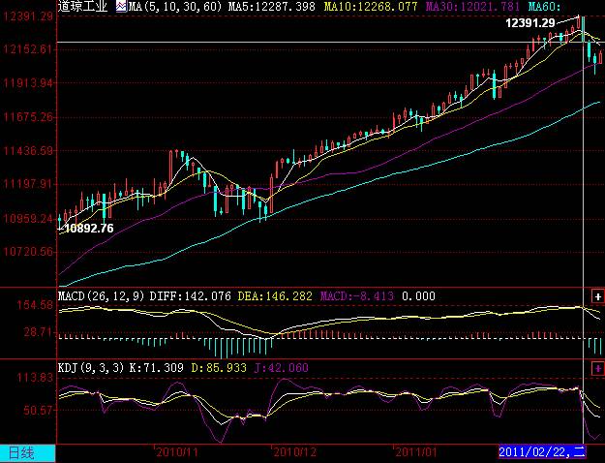Click the MACD:-8.413 value
Viewport: 605px width, 463px height.
click(357, 296)
